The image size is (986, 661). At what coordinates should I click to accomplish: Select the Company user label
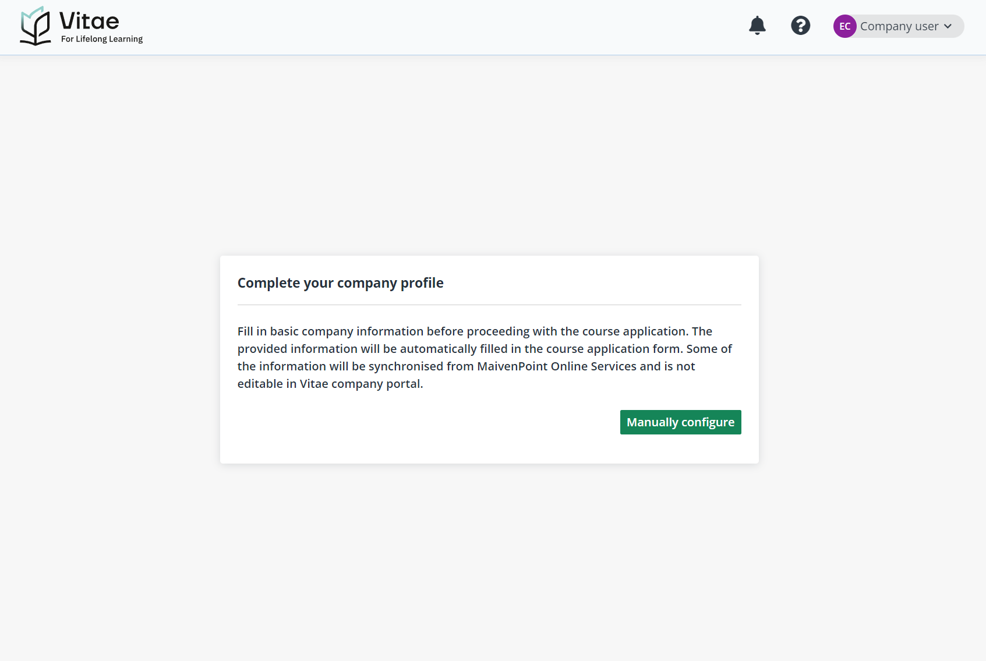pos(899,26)
